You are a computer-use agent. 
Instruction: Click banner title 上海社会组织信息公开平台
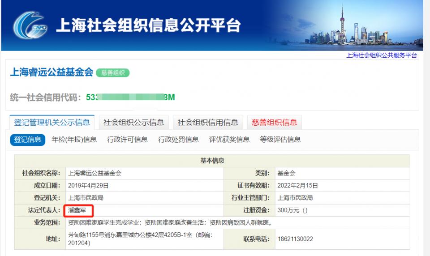[148, 25]
